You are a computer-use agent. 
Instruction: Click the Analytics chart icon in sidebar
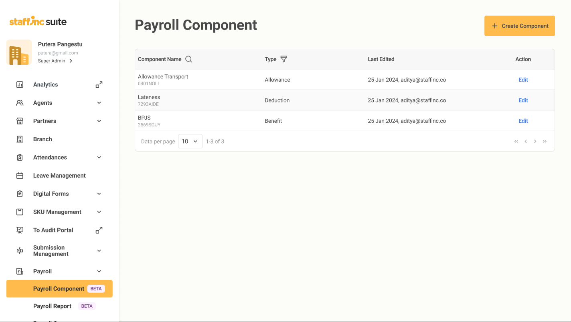click(20, 84)
